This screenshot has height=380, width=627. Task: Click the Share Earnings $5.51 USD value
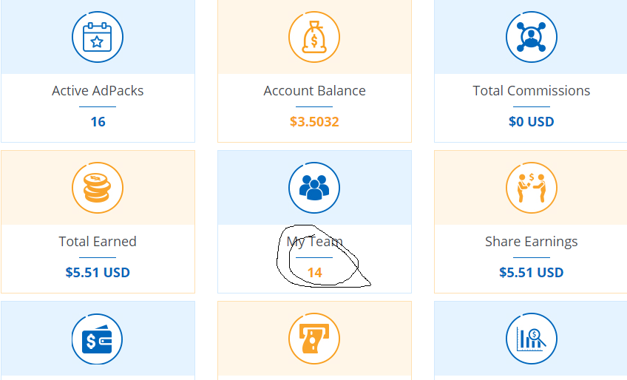(531, 273)
